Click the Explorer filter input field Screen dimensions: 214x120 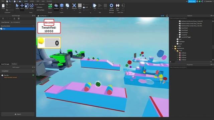click(191, 18)
